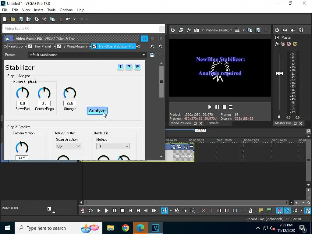
Task: Open Stabilizer help '?' button
Action: (129, 67)
